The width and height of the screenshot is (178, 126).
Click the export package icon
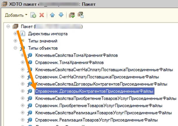tap(81, 15)
